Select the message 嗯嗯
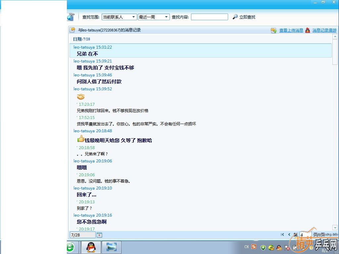This screenshot has height=254, width=339. [82, 168]
